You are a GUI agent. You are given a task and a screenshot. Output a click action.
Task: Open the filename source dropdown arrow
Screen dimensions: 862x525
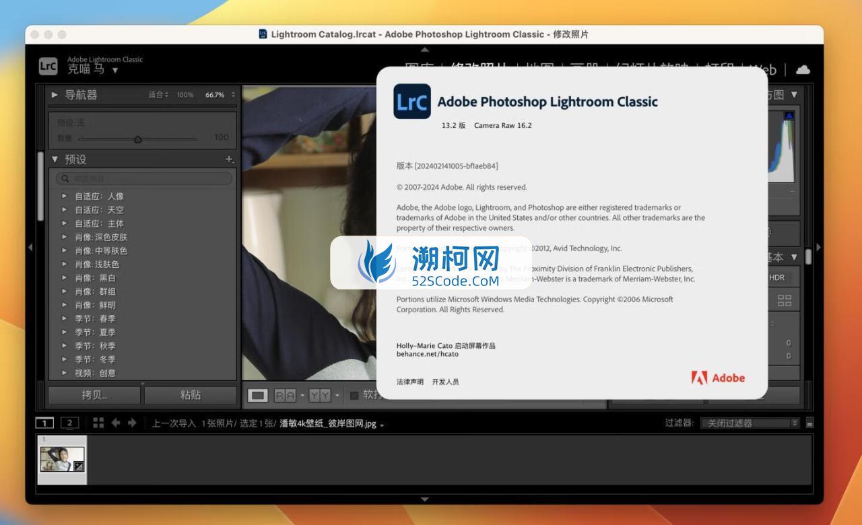[x=383, y=425]
